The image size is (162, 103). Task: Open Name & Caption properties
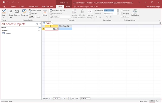pyautogui.click(x=57, y=10)
